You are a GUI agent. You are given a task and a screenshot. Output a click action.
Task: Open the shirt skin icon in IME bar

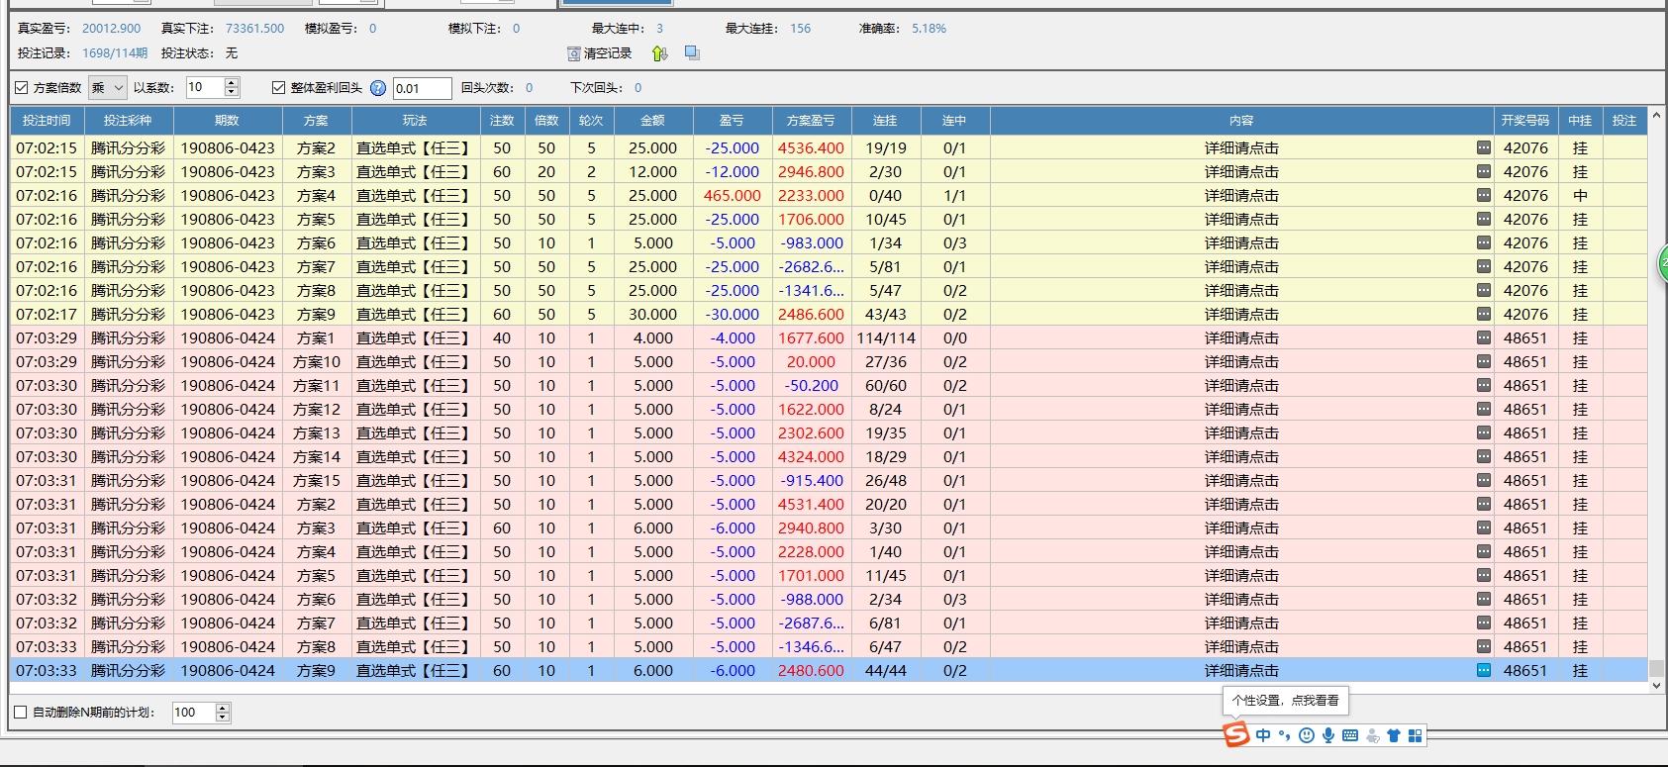pos(1394,735)
